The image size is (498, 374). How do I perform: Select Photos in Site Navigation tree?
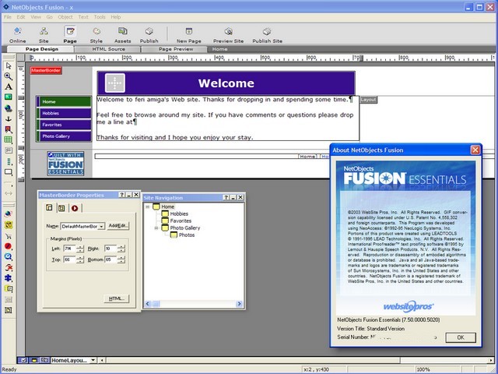(187, 235)
